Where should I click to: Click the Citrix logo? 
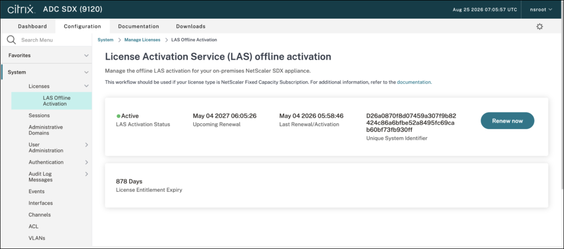point(21,9)
